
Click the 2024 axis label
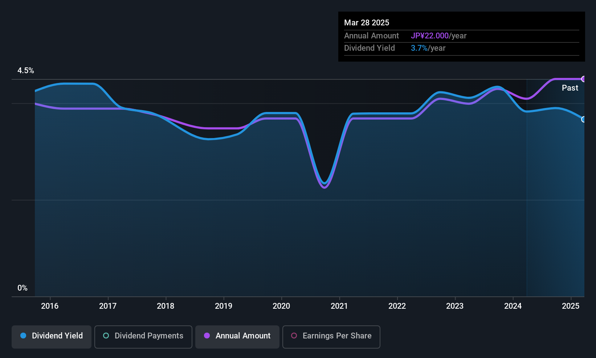[513, 306]
